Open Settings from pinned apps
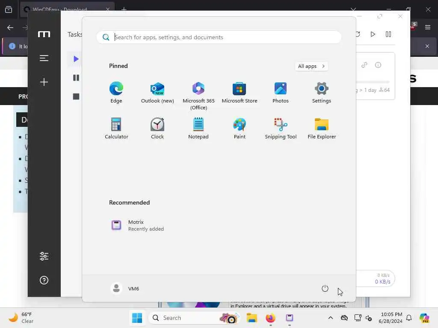438x328 pixels. click(322, 92)
